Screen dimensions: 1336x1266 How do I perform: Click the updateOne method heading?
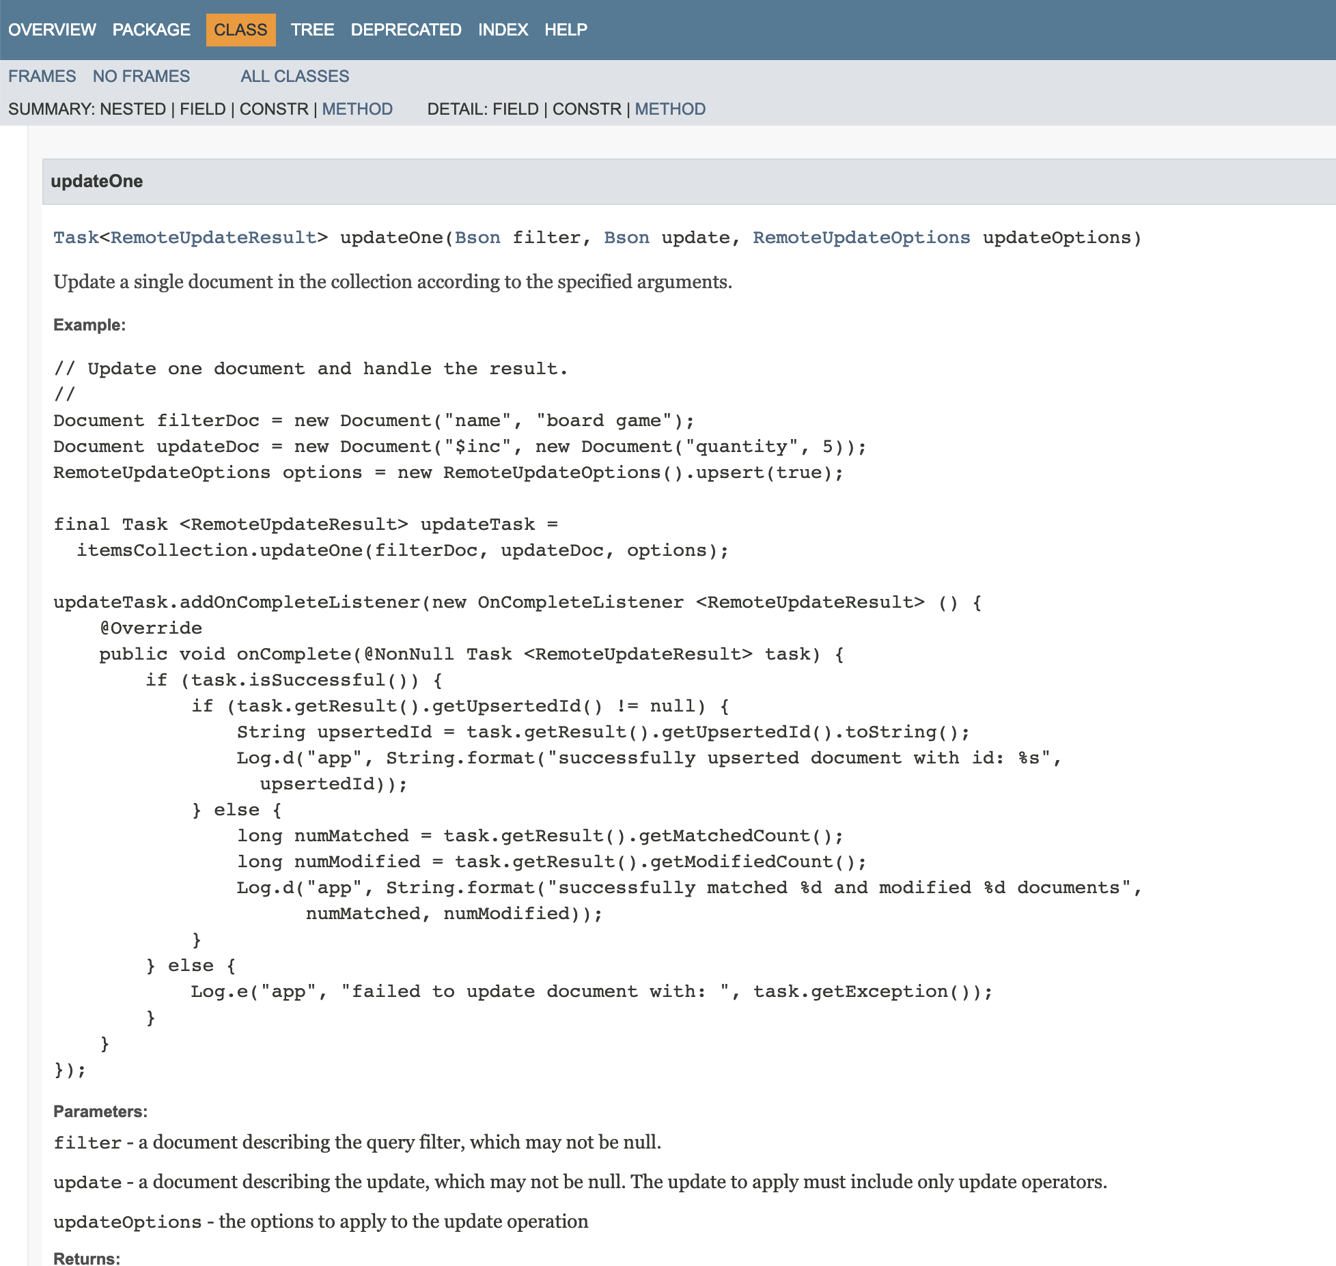[x=96, y=181]
